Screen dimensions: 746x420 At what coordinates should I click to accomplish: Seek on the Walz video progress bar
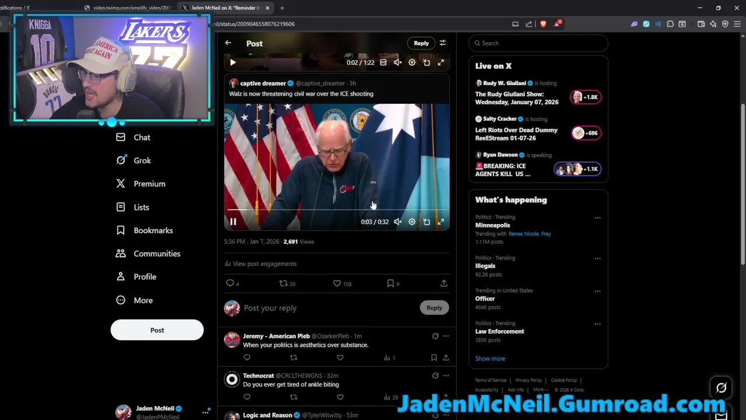[337, 209]
